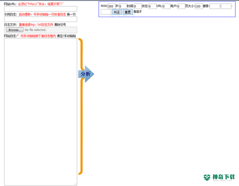Click the red 直接选择log、txt日志文件 hint
The image size is (239, 186).
[x=36, y=25]
